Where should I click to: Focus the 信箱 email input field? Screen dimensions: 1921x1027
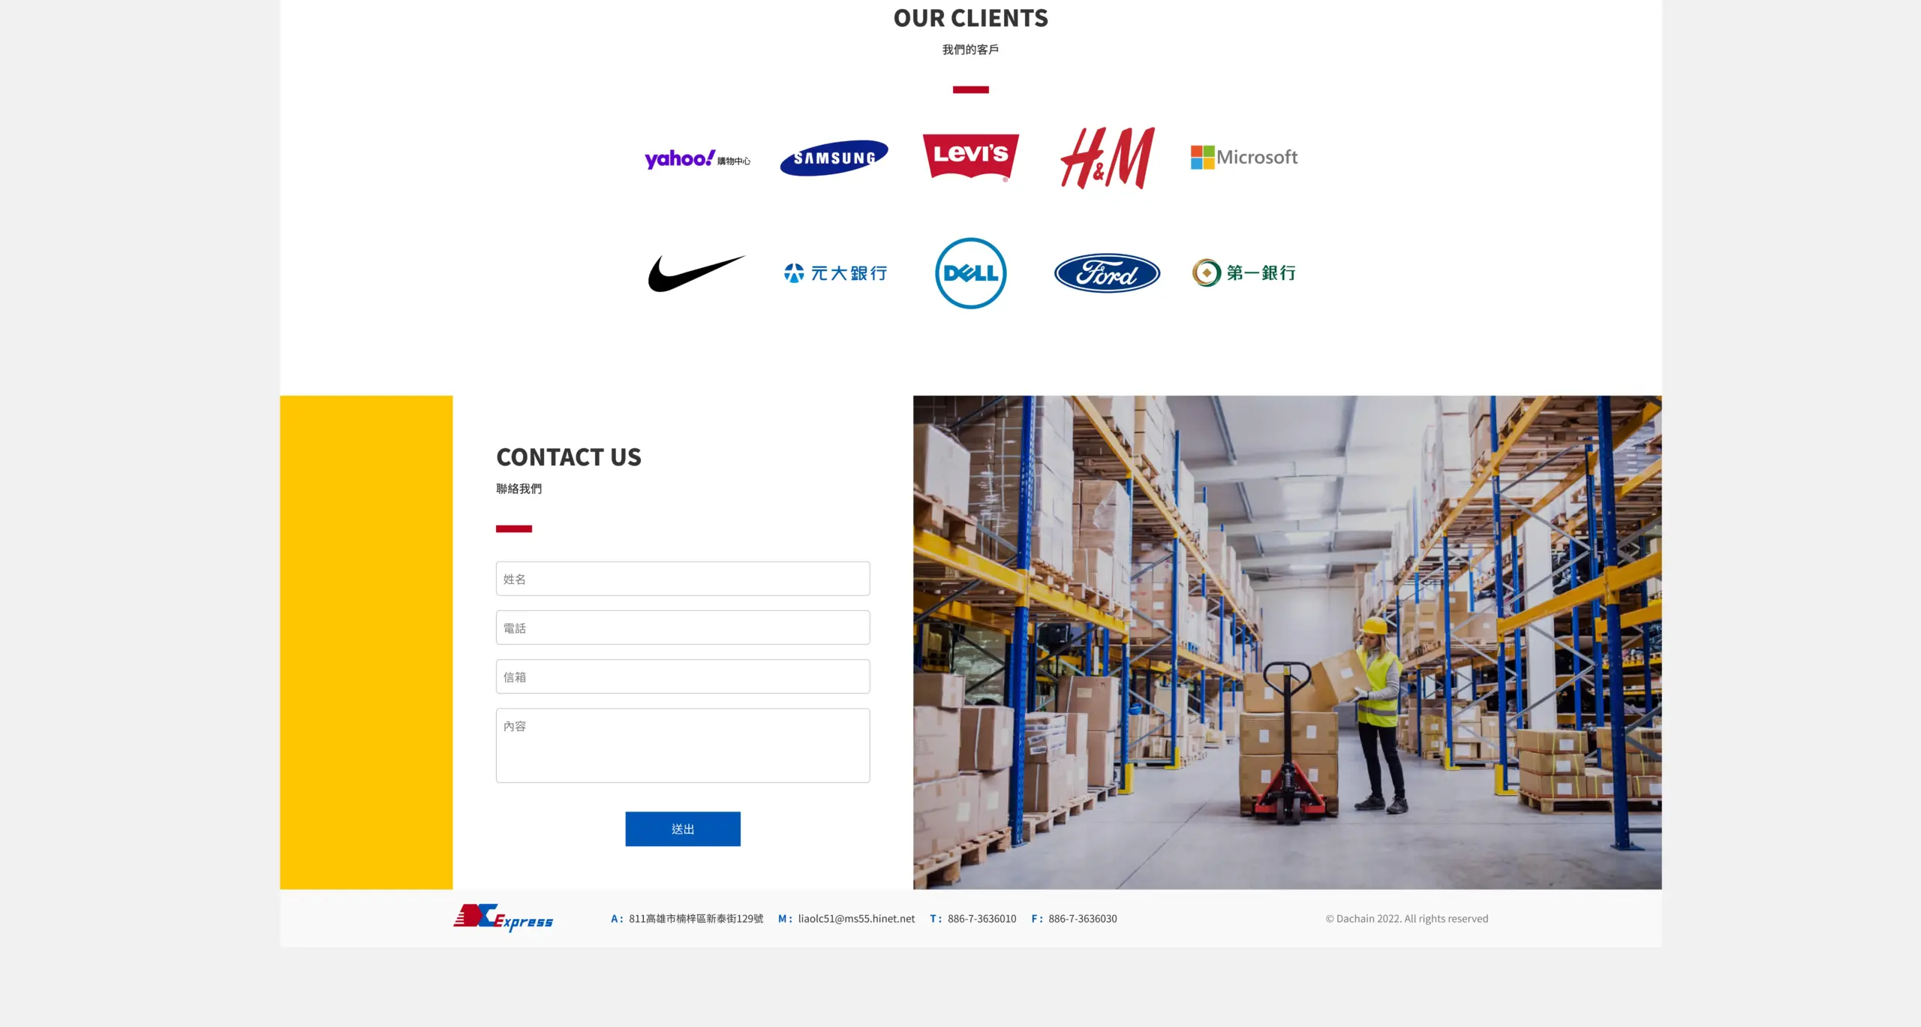pos(683,676)
